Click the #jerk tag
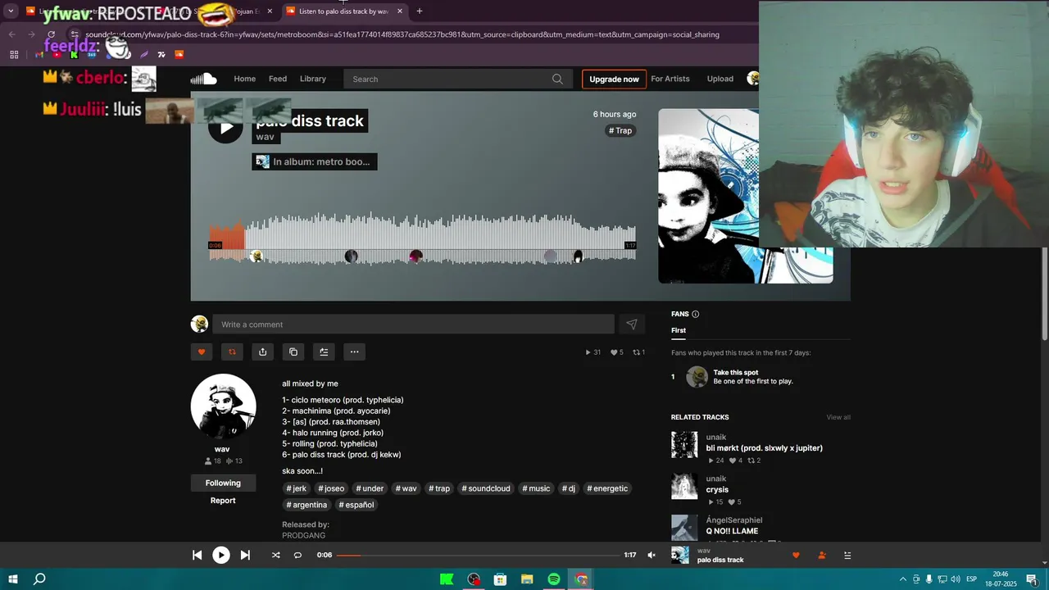The width and height of the screenshot is (1049, 590). 297,488
